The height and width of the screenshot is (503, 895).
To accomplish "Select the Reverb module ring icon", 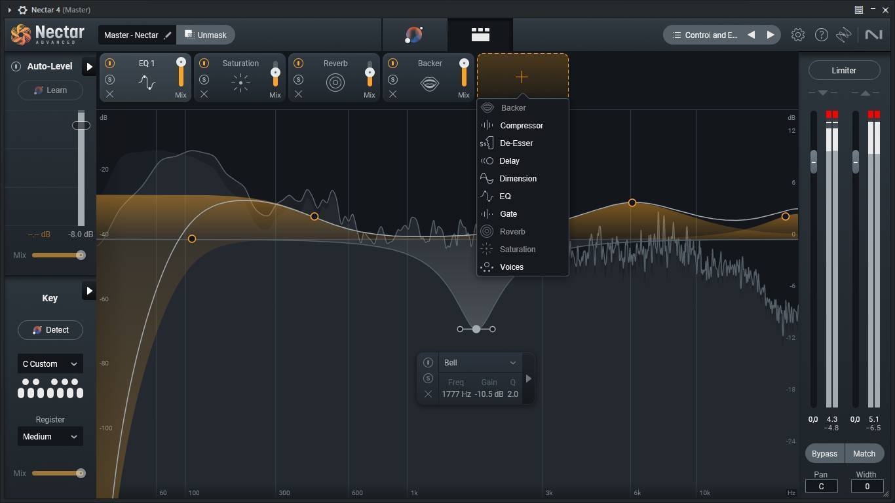I will 335,83.
